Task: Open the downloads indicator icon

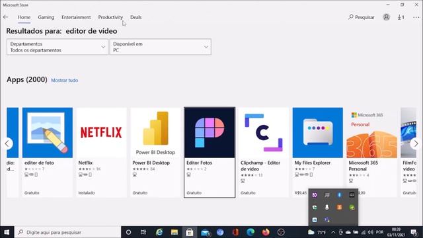Action: pos(401,17)
